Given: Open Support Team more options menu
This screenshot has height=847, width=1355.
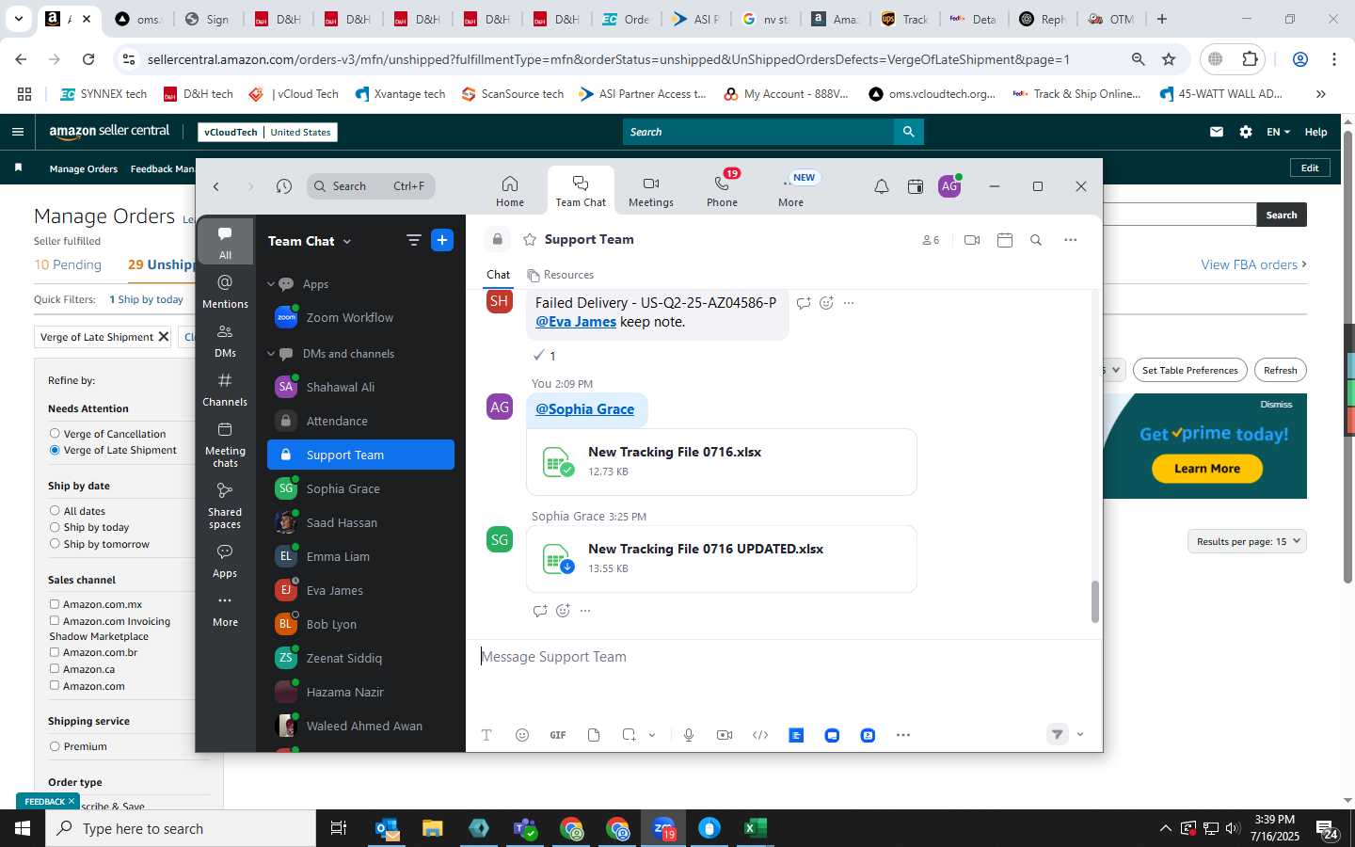Looking at the screenshot, I should click(x=1070, y=240).
